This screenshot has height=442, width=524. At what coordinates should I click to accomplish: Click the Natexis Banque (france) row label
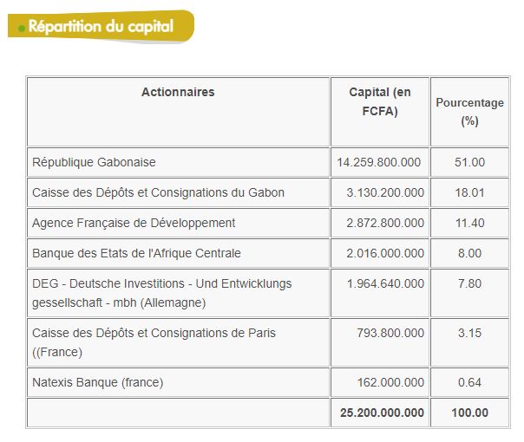pyautogui.click(x=97, y=382)
